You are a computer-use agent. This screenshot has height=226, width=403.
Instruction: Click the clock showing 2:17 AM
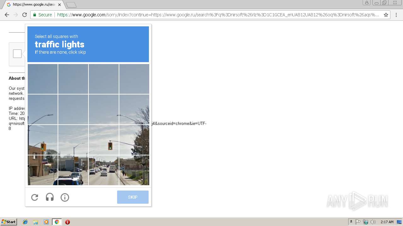point(387,222)
